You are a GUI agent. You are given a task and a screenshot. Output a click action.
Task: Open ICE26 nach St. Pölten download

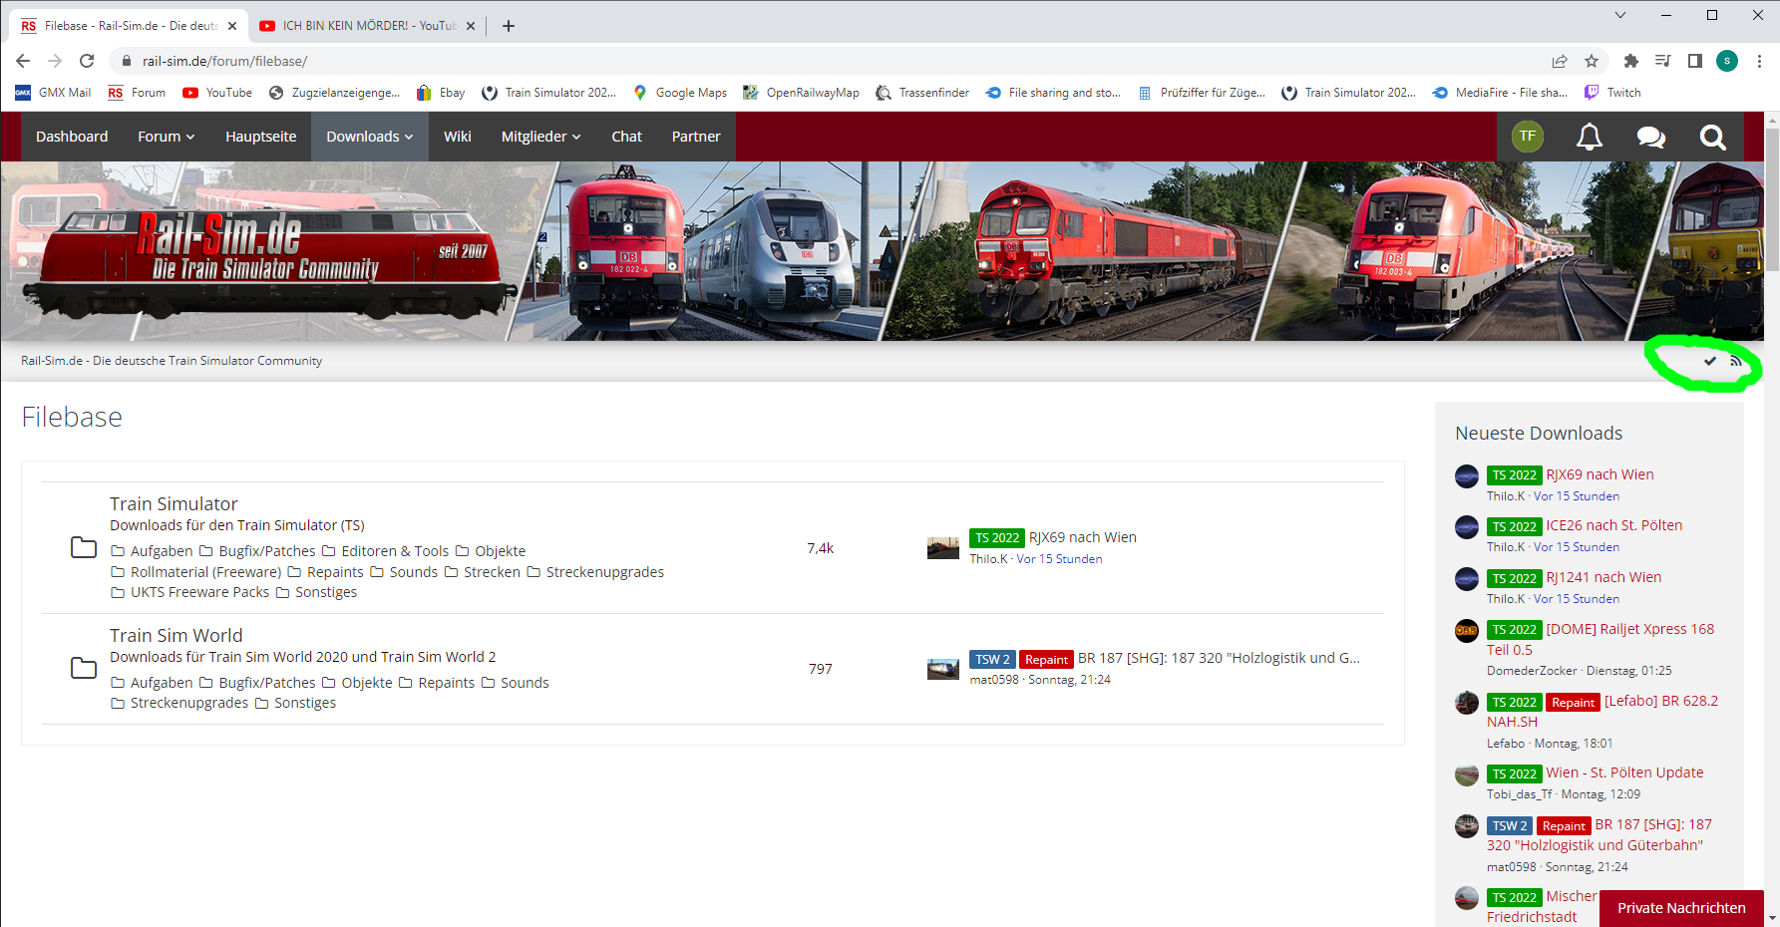pyautogui.click(x=1614, y=525)
